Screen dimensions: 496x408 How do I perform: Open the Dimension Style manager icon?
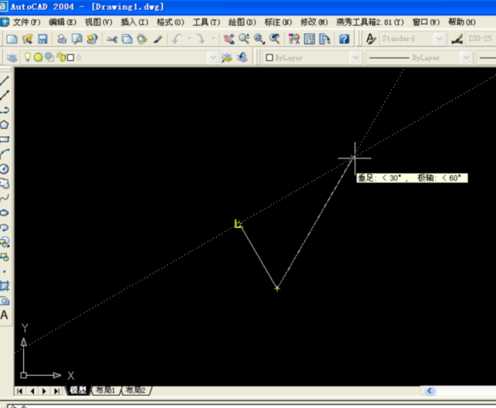click(x=457, y=39)
